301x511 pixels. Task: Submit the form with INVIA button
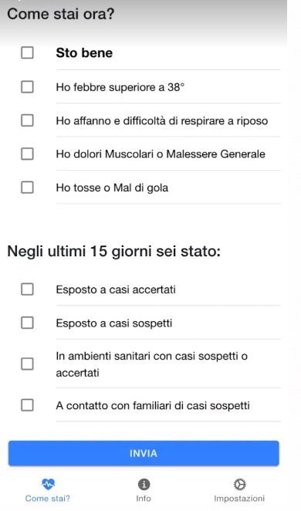pos(144,453)
